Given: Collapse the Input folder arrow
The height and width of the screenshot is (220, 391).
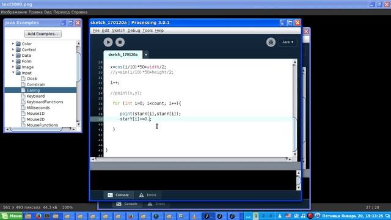Looking at the screenshot, I should [13, 73].
